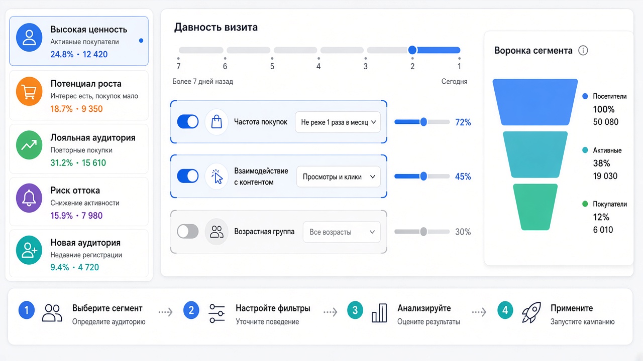Click the Взаимодействие с контентом 45% slider

click(x=422, y=176)
